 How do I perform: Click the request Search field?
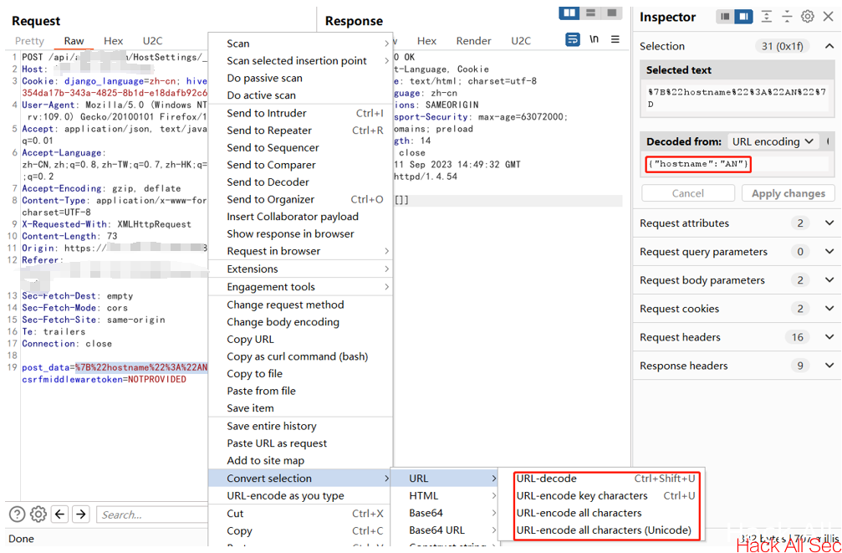[152, 515]
